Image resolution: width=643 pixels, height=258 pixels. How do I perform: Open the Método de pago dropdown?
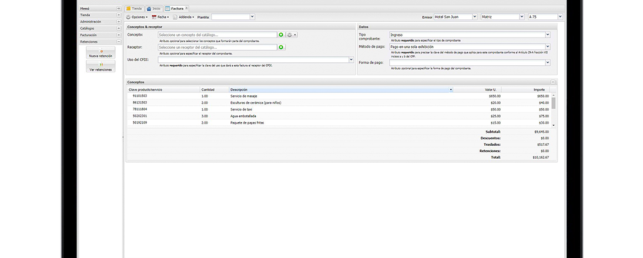tap(547, 46)
